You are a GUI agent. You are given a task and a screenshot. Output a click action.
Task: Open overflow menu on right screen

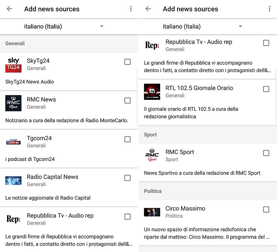270,8
